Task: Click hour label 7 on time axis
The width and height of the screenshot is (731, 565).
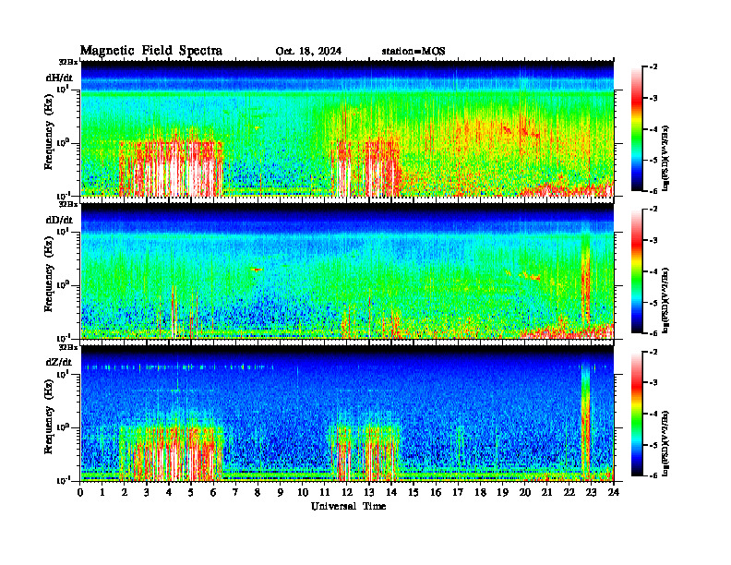Action: point(235,493)
